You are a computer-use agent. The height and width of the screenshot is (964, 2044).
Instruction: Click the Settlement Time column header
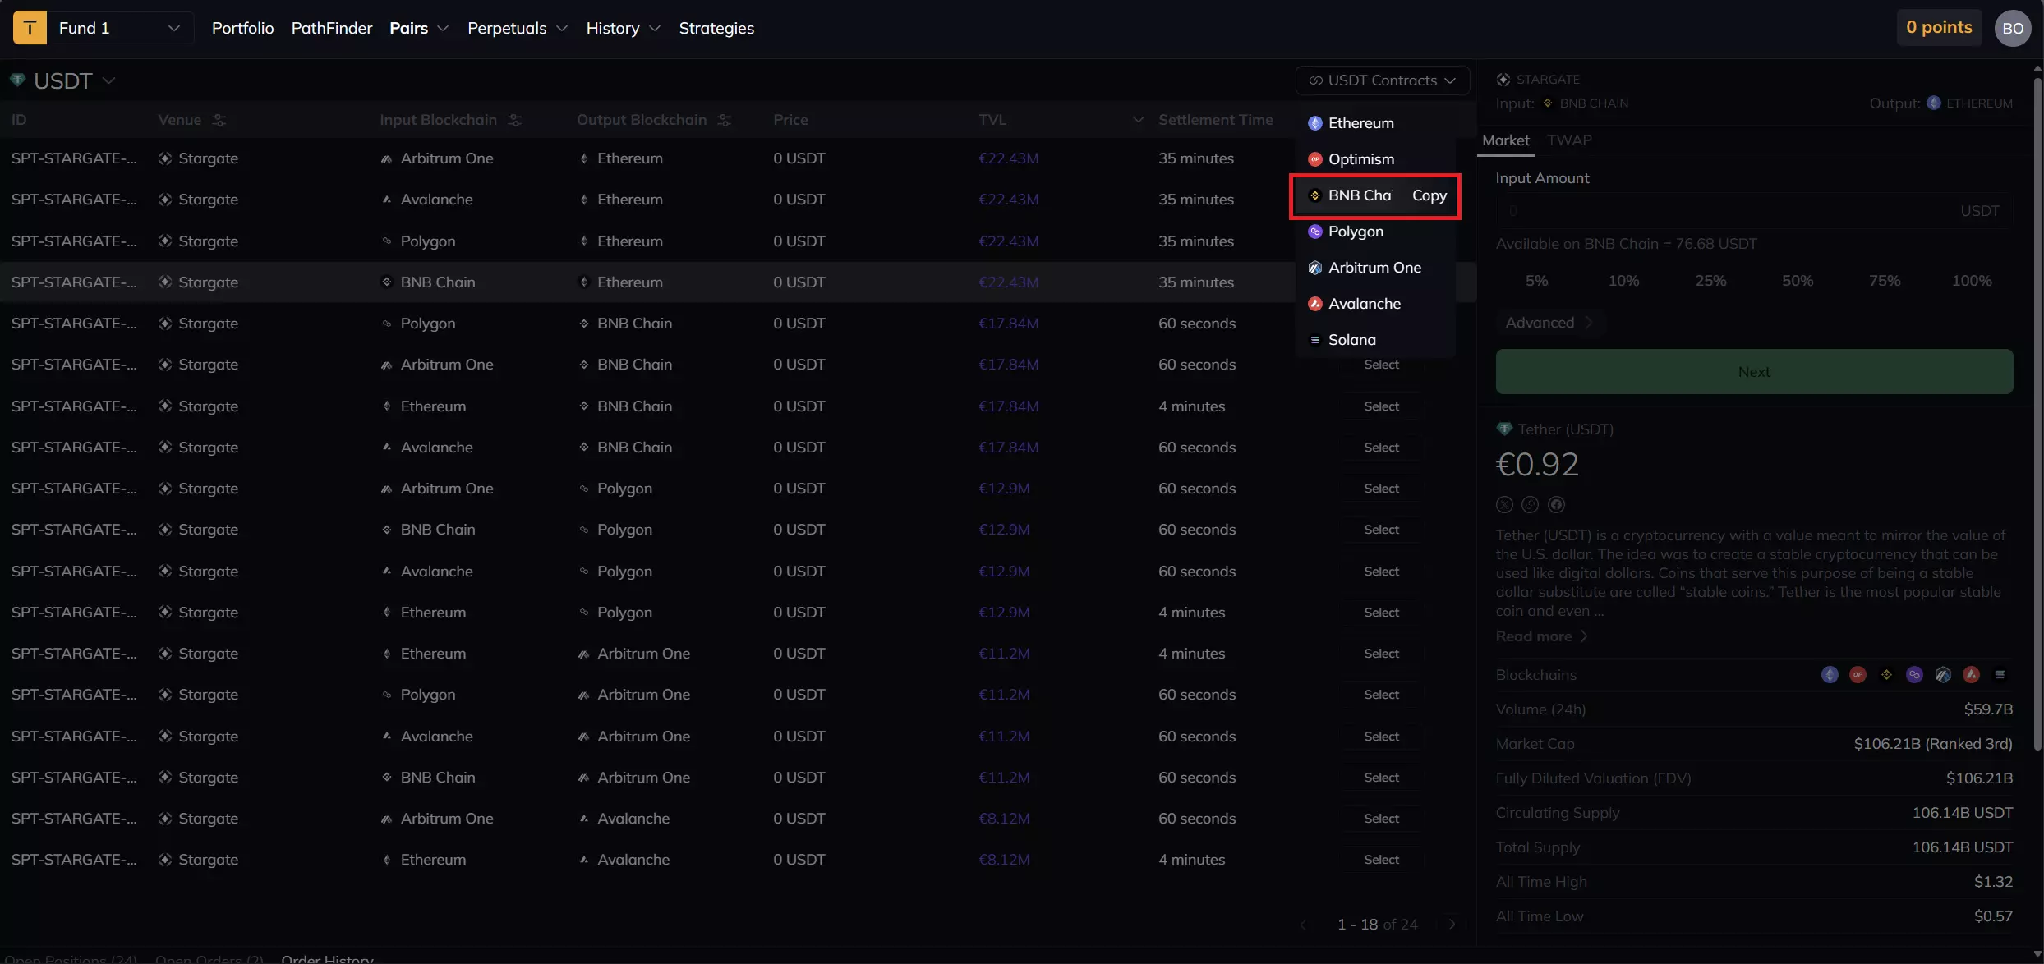point(1215,120)
